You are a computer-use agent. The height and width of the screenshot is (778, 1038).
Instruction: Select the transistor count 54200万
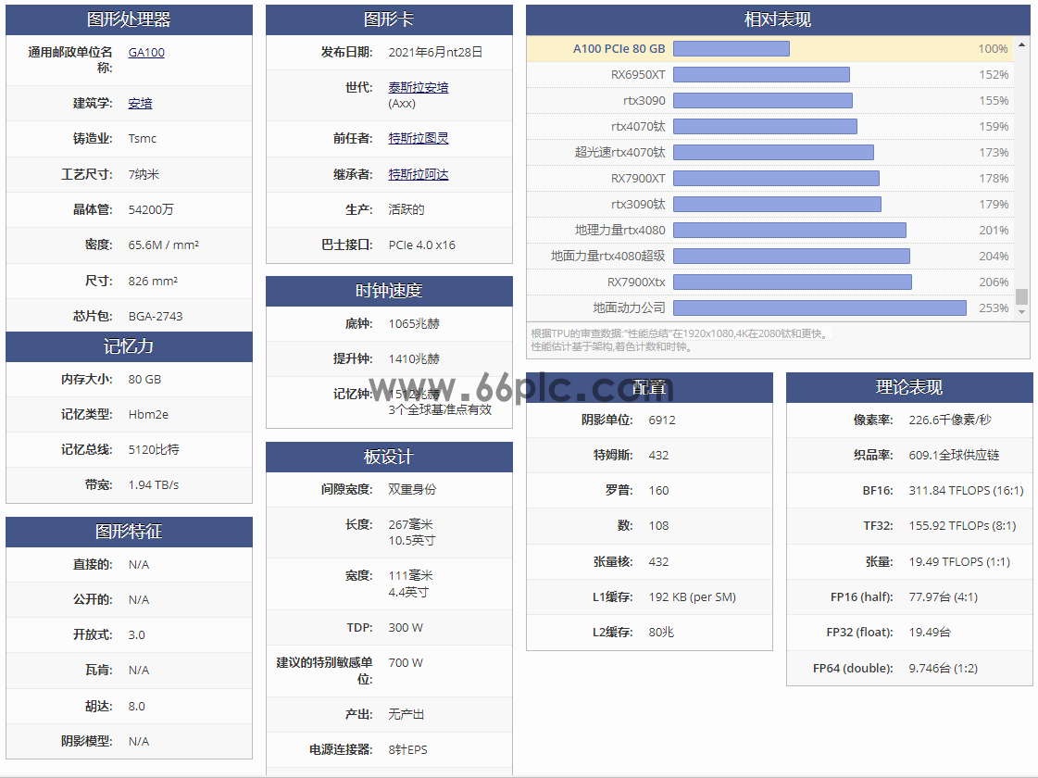click(x=151, y=209)
